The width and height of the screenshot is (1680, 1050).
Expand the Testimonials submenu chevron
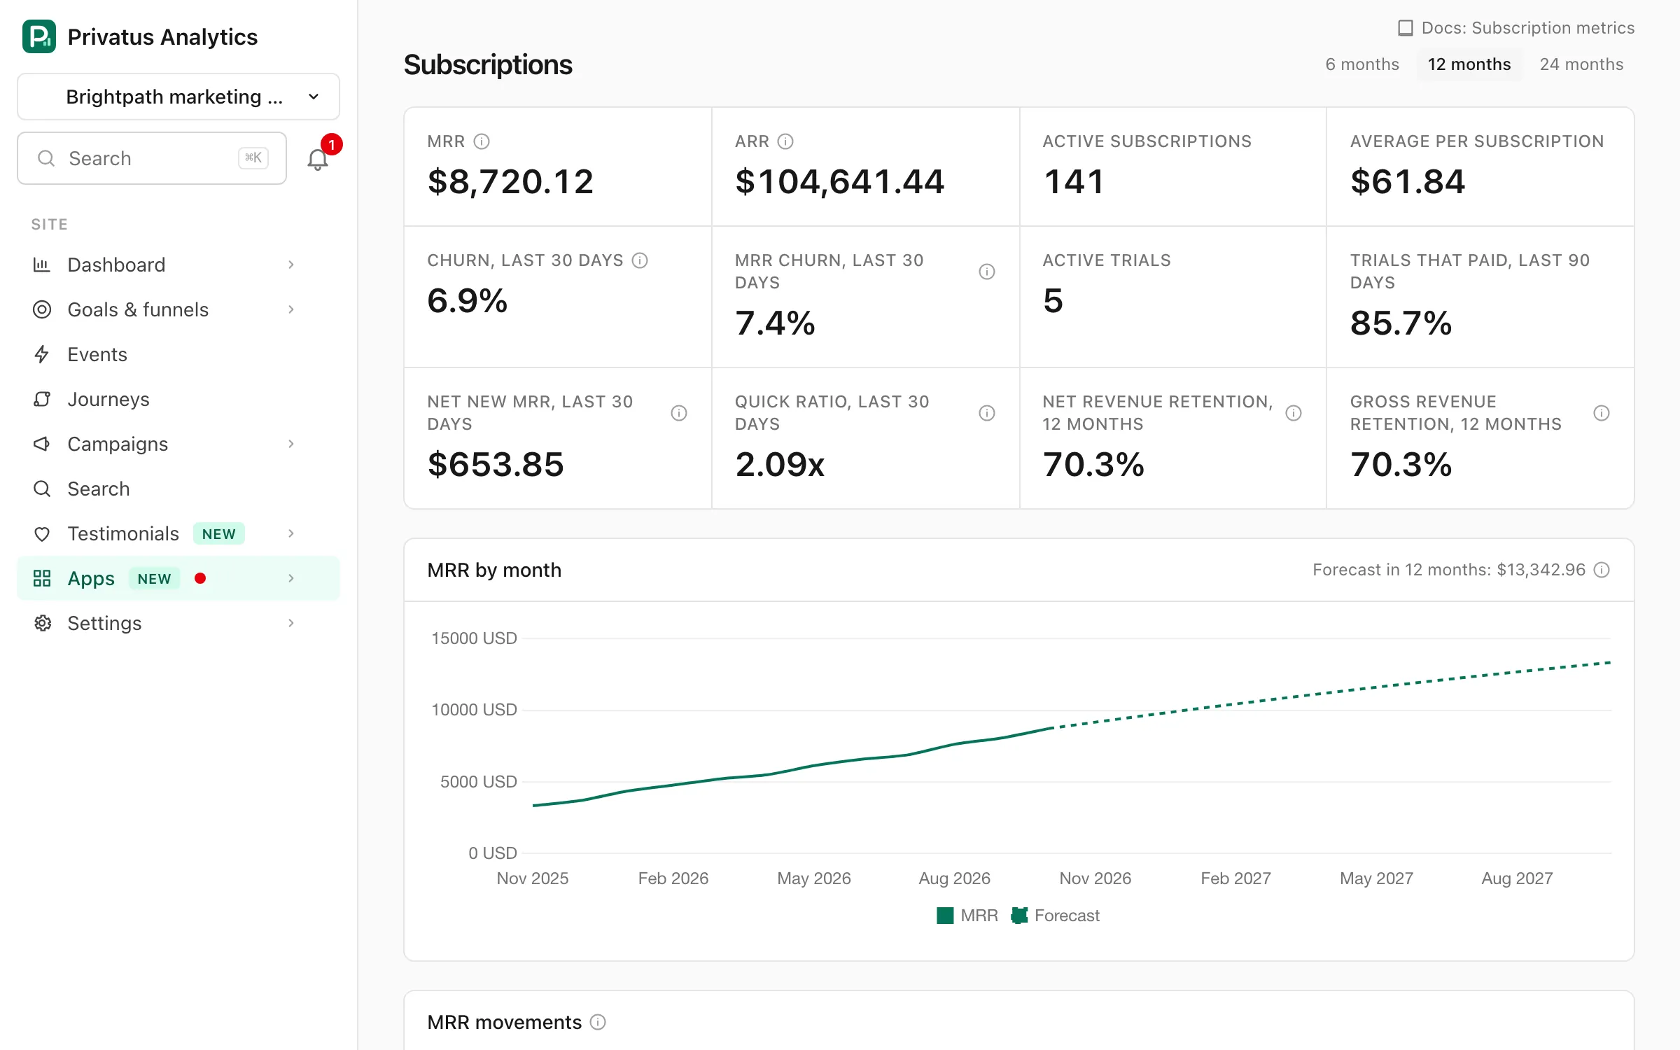click(291, 533)
